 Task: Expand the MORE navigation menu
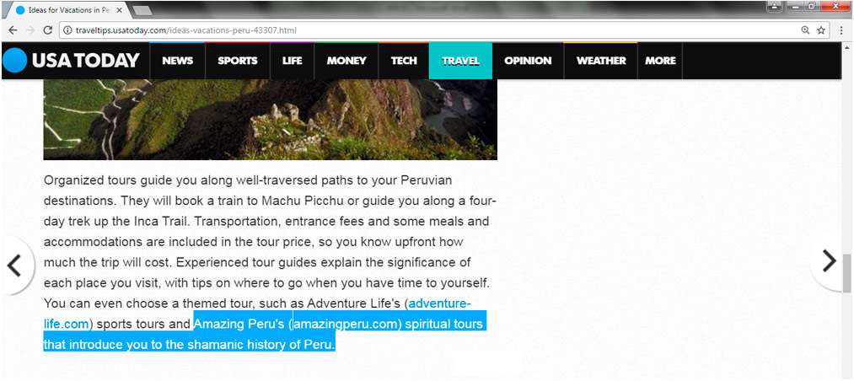[660, 61]
